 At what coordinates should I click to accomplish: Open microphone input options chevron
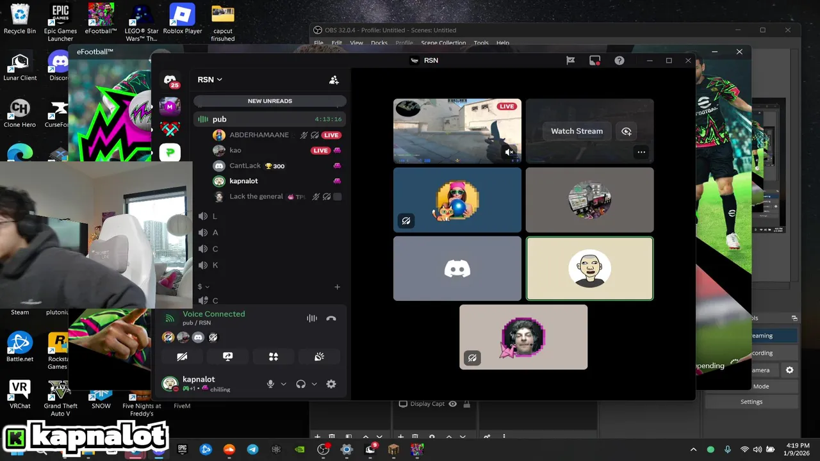283,384
